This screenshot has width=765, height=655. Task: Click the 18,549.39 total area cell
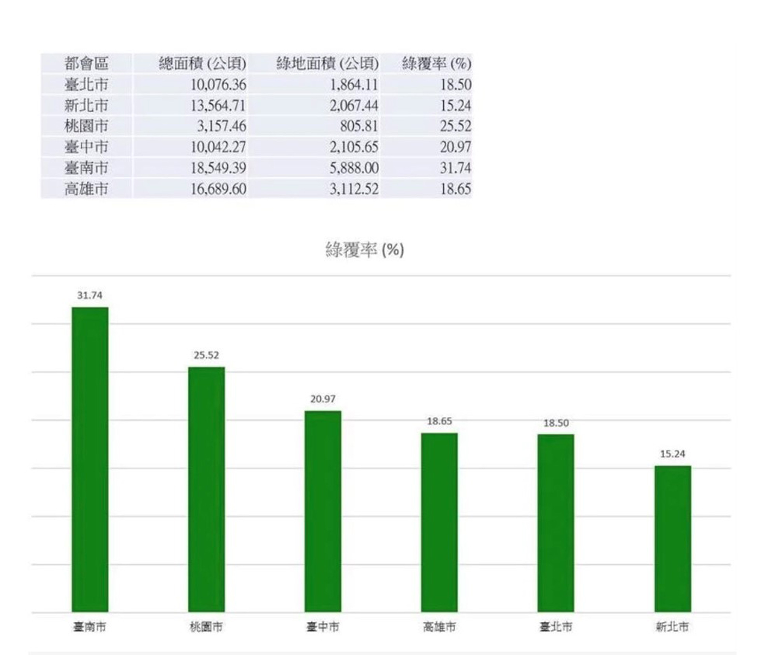(x=218, y=168)
